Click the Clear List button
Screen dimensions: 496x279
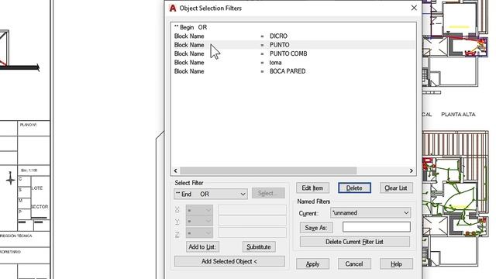point(396,188)
